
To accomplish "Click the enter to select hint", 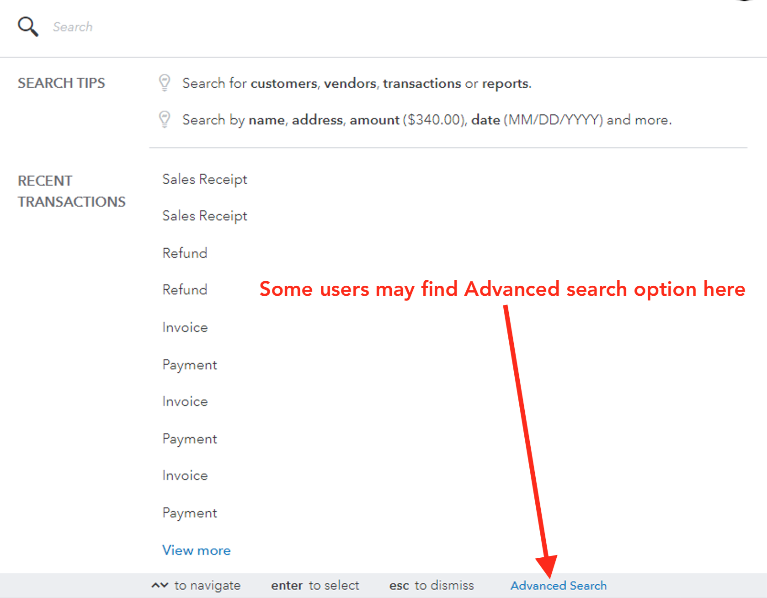I will pos(314,585).
